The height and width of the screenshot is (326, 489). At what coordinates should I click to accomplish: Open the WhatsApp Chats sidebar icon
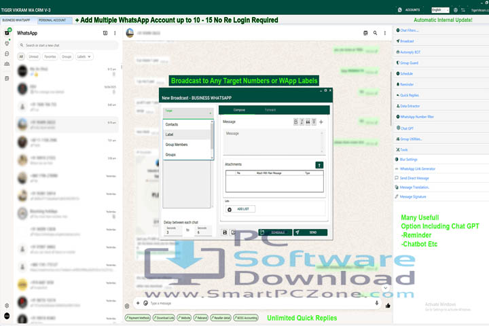tap(7, 33)
